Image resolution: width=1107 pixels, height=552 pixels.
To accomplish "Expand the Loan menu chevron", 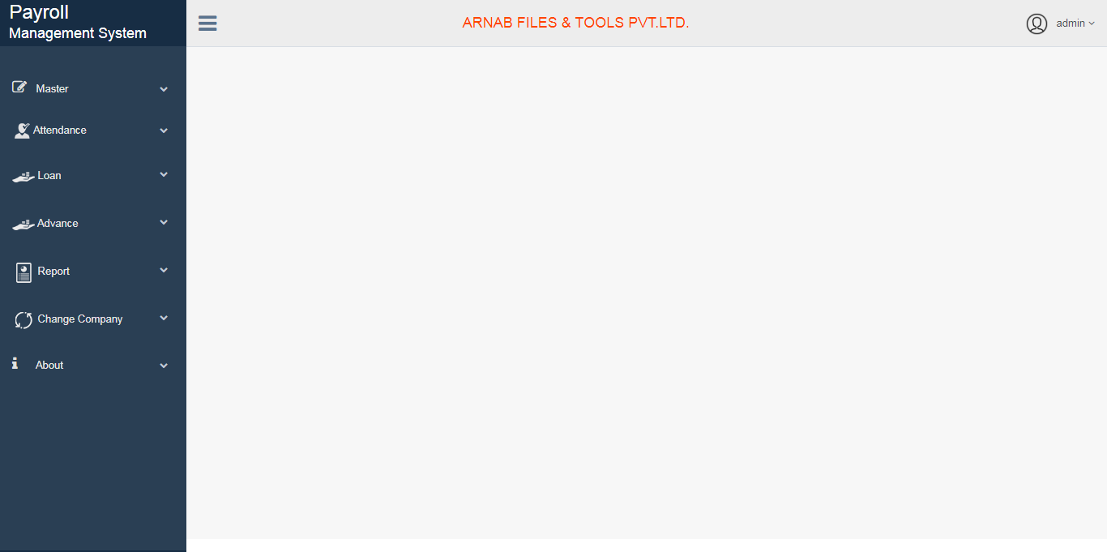I will [164, 174].
